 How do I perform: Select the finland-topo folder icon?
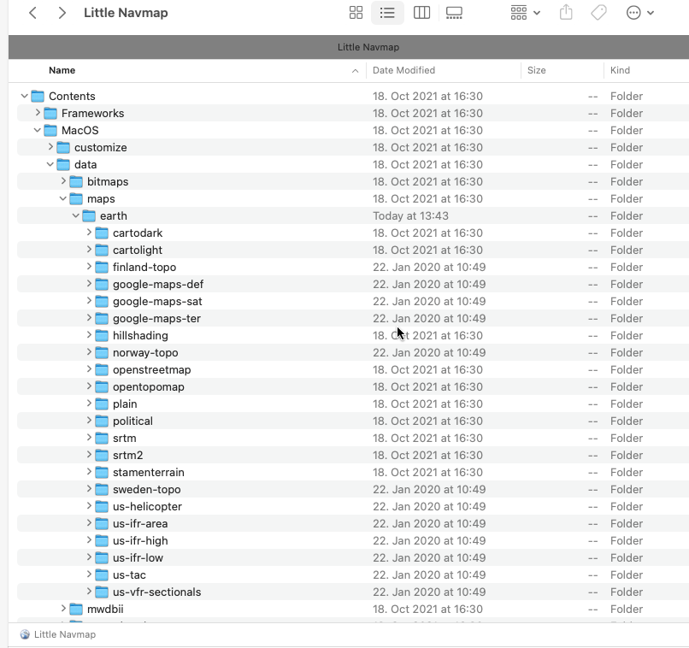[x=102, y=267]
